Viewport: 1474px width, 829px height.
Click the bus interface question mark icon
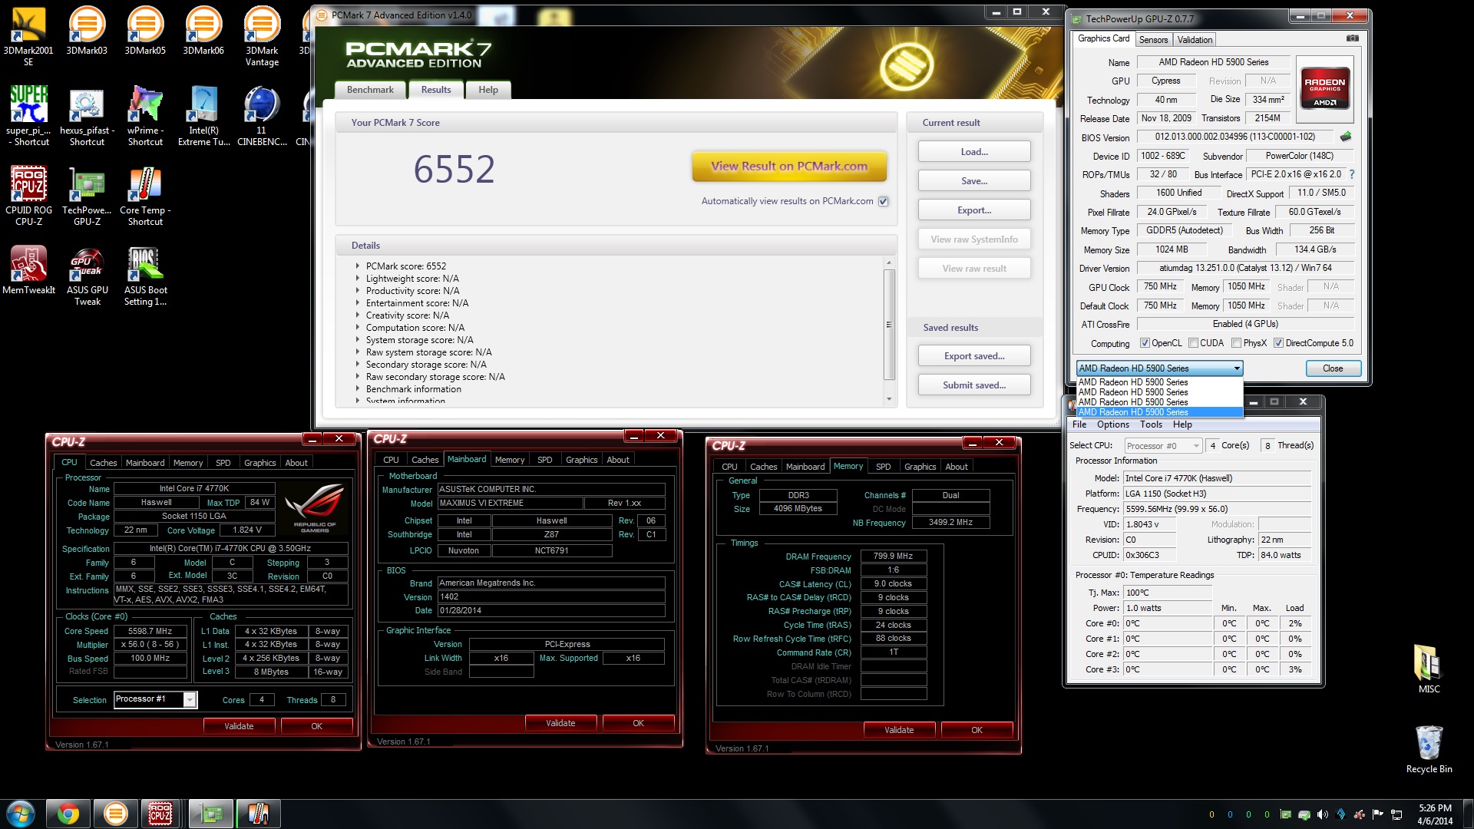point(1352,174)
